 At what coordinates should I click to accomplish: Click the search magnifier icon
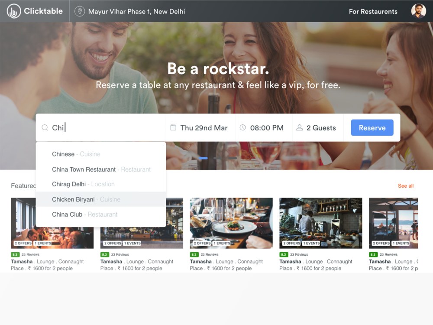(x=45, y=128)
